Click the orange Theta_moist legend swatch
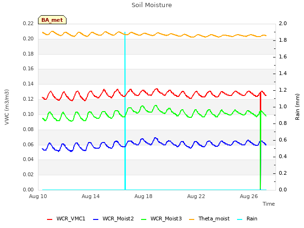The image size is (304, 228). pos(192,219)
